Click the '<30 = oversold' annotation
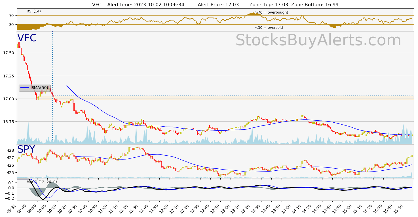 (269, 28)
